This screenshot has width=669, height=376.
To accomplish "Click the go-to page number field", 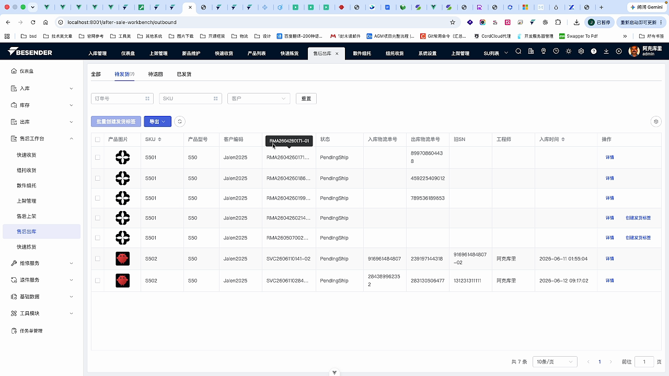I will 644,362.
